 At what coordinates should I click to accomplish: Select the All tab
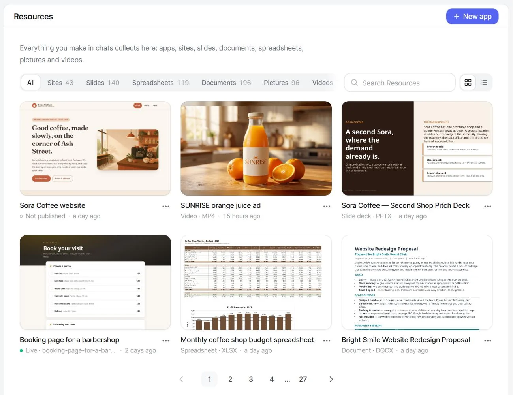[31, 83]
